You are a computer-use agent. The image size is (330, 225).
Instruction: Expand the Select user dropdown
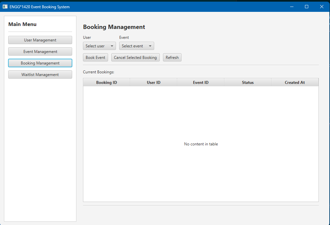[99, 46]
